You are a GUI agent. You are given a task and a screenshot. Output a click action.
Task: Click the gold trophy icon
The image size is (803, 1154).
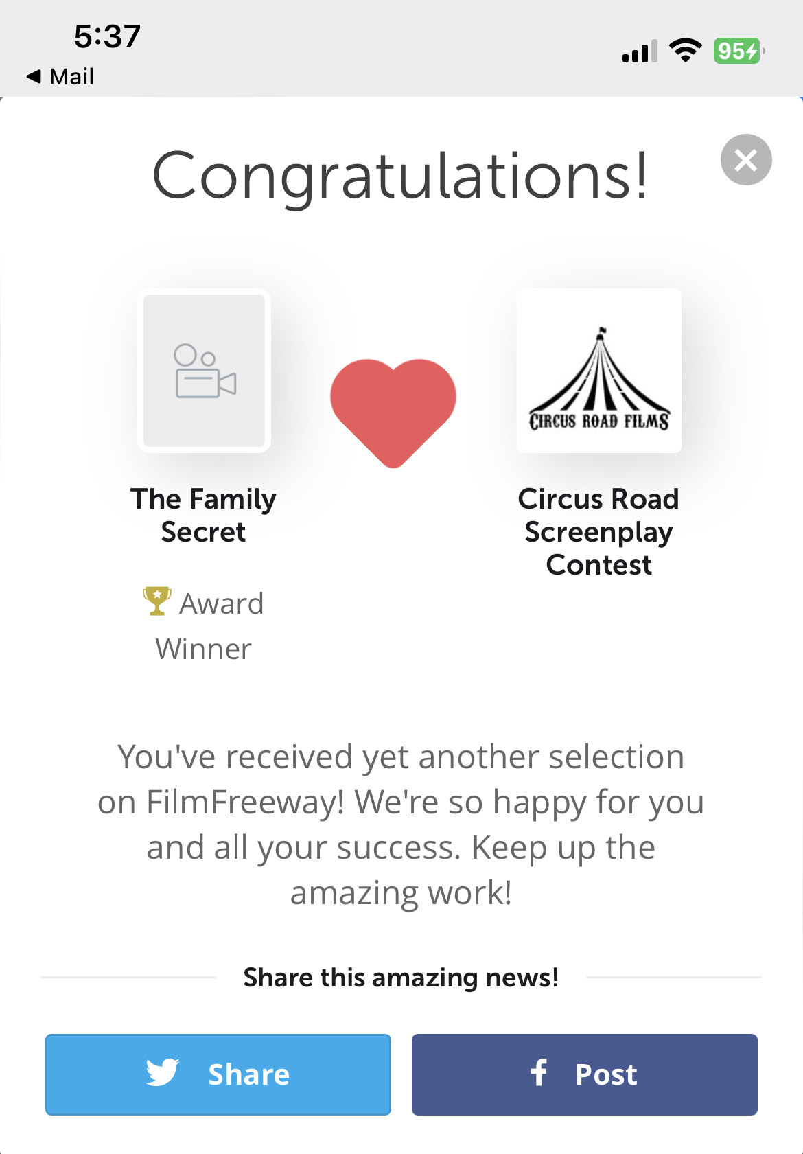tap(157, 601)
